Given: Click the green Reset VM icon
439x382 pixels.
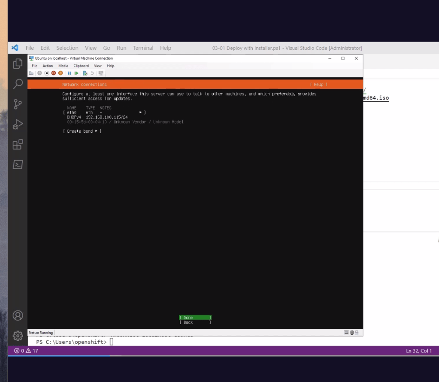Looking at the screenshot, I should (x=76, y=73).
